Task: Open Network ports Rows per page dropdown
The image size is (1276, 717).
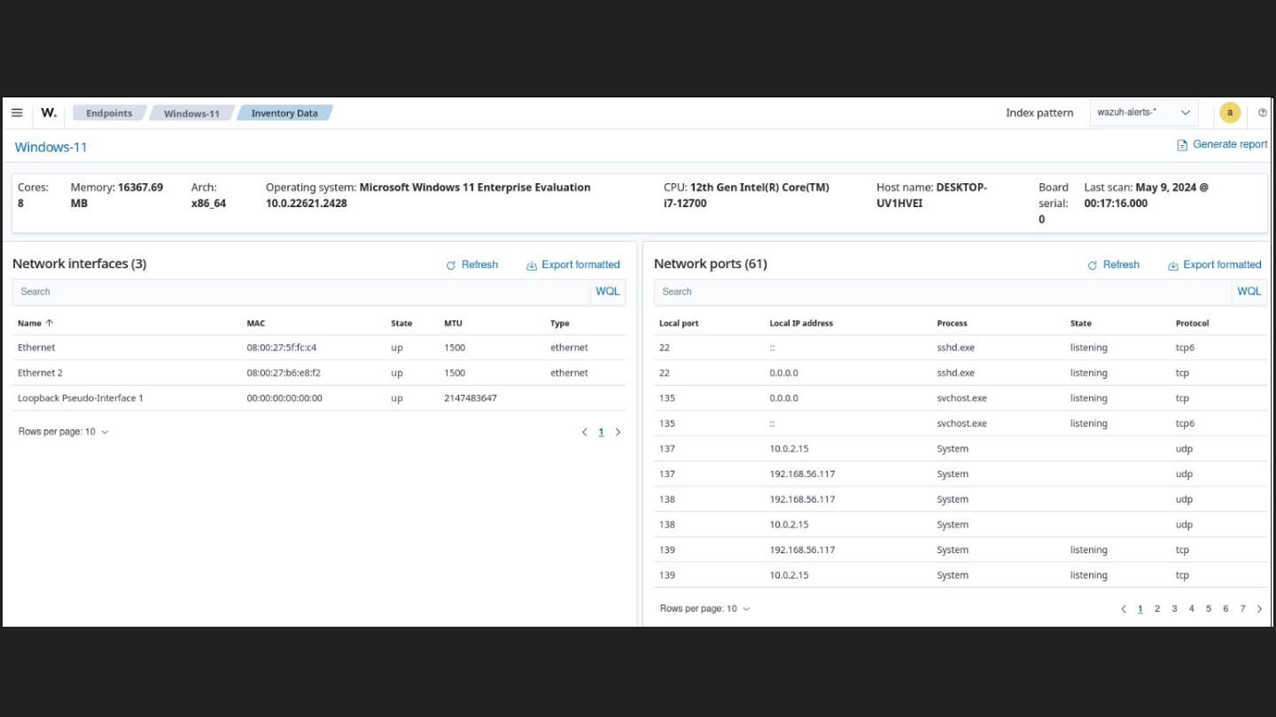Action: (x=704, y=609)
